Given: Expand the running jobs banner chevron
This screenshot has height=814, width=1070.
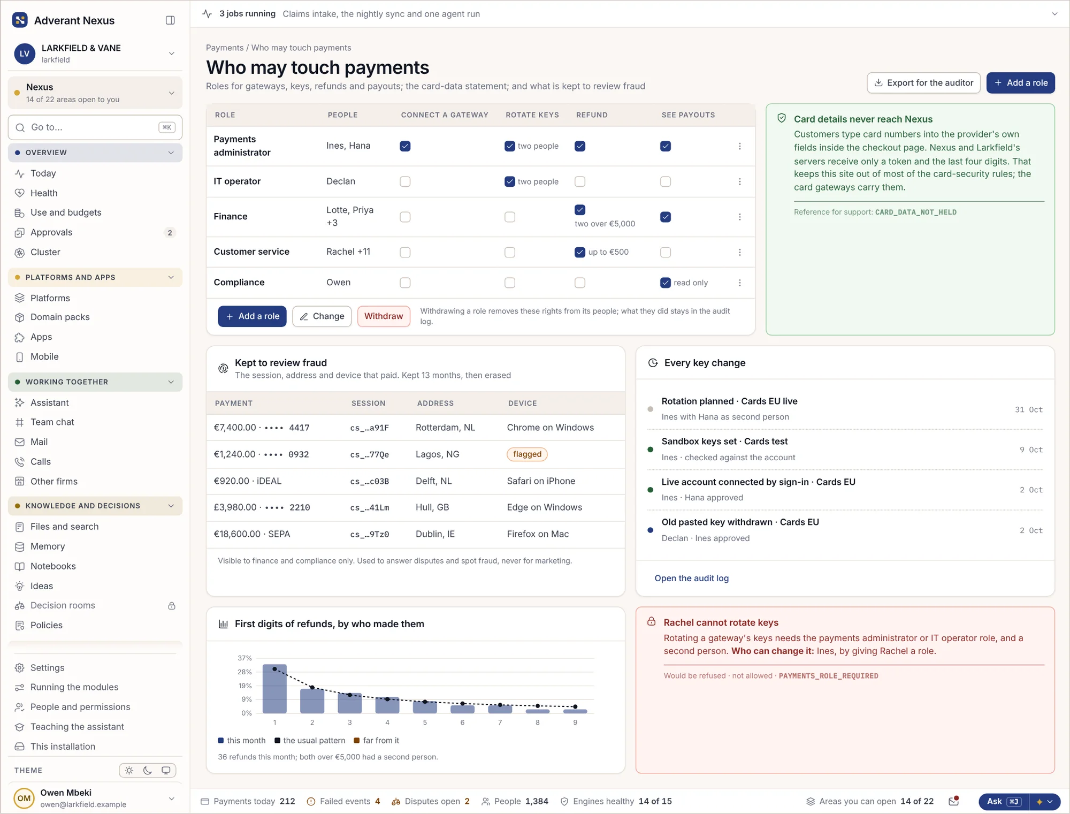Looking at the screenshot, I should pos(1054,14).
